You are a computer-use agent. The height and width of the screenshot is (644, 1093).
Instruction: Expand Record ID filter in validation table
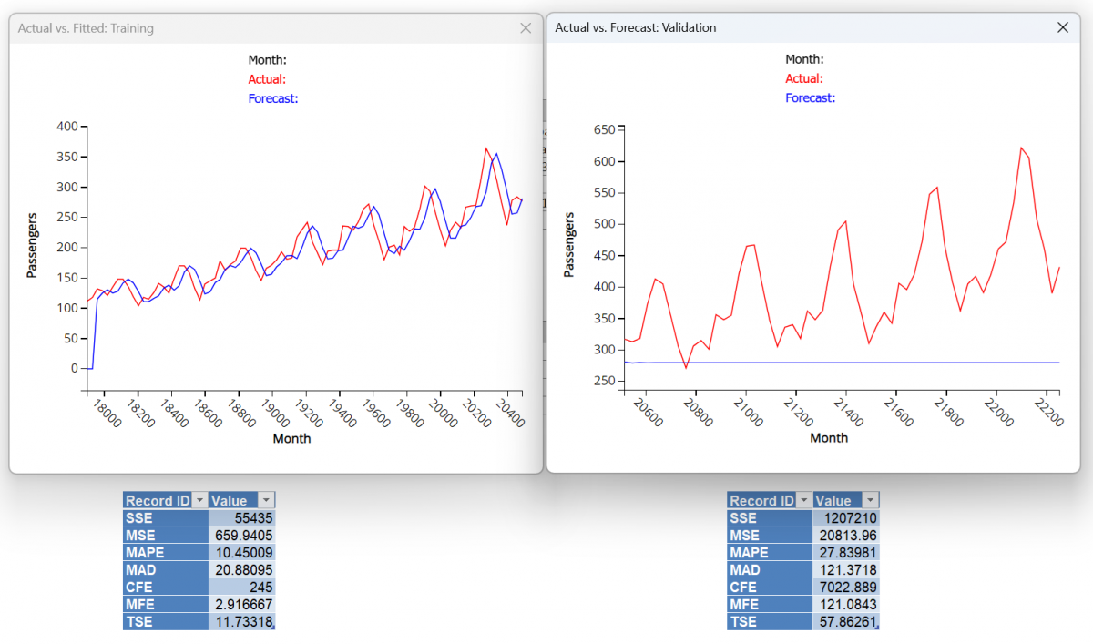coord(803,500)
